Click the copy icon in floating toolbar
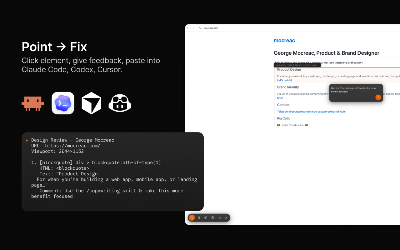This screenshot has height=250, width=400. pos(199,218)
